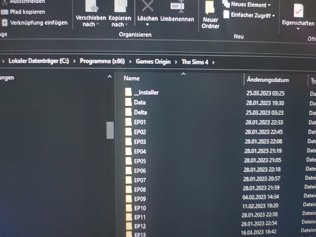
Task: Select the __Installer folder icon
Action: (129, 92)
